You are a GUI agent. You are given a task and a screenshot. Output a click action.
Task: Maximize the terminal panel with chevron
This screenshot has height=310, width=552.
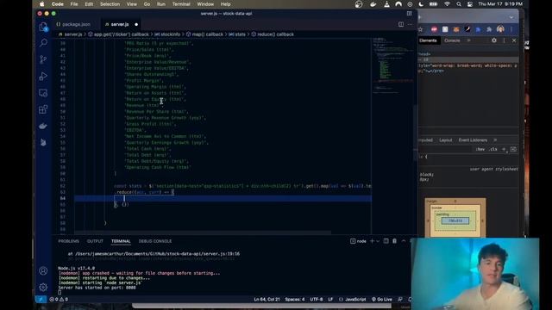click(x=404, y=241)
